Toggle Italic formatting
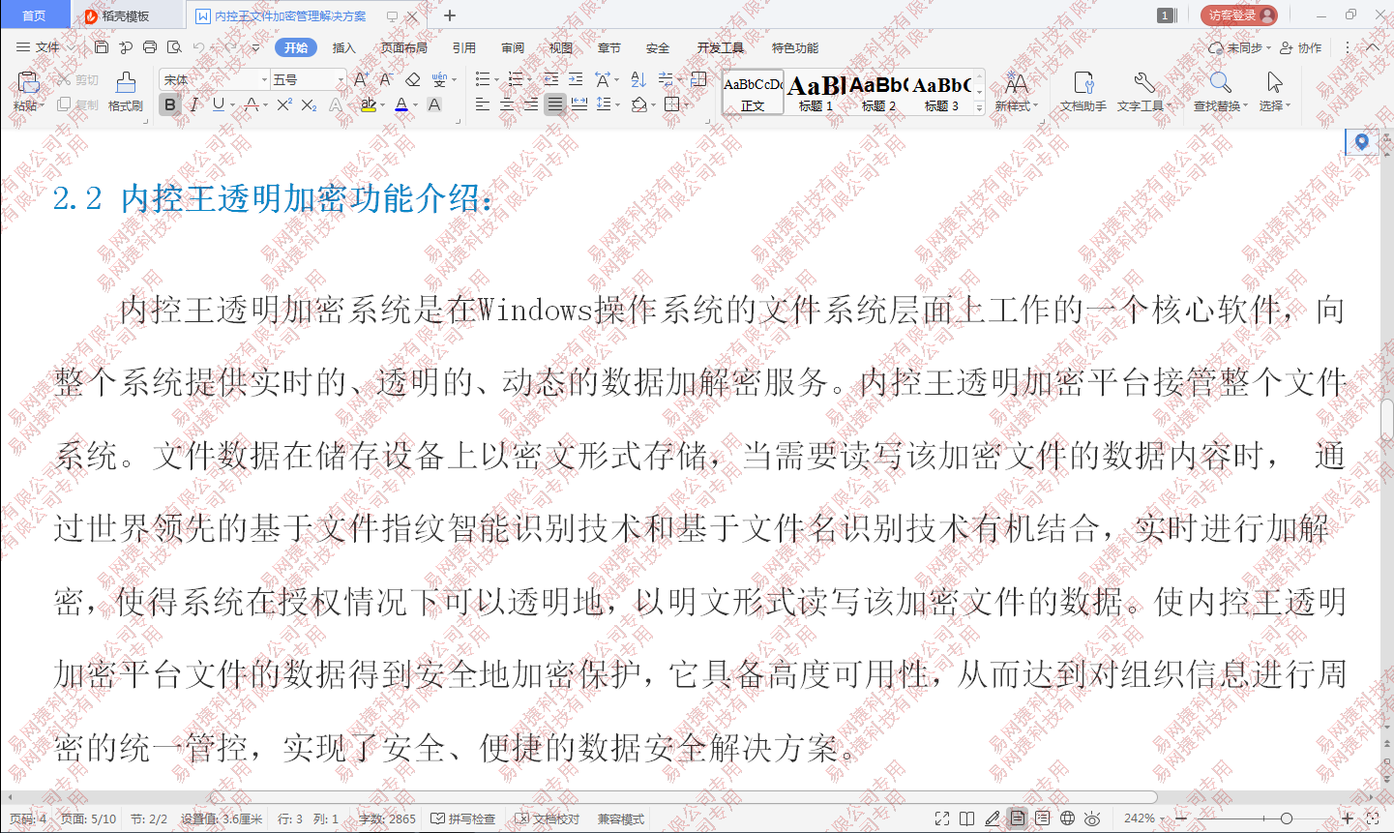Screen dimensions: 1394x833 click(194, 104)
